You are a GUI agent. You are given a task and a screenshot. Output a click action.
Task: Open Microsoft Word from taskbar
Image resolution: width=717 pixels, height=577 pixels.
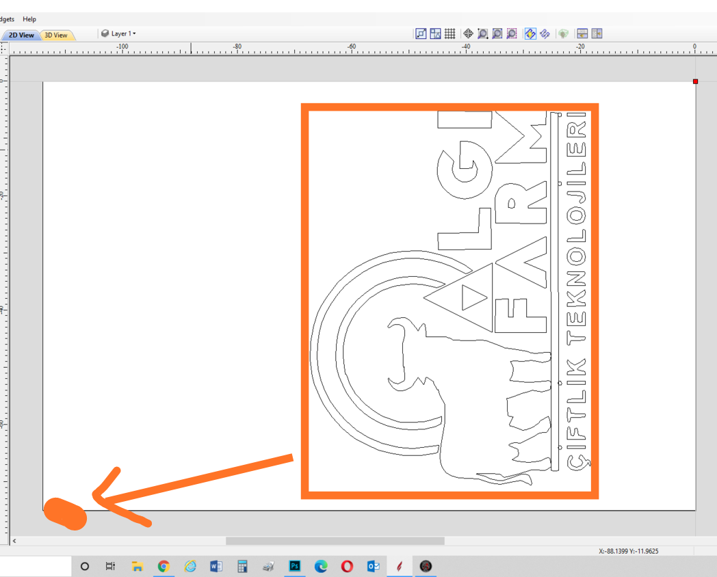pos(216,567)
